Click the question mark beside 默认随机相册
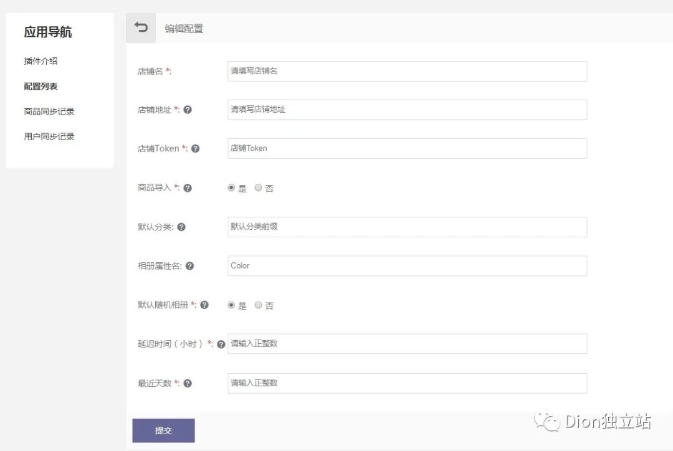This screenshot has width=673, height=451. point(204,305)
